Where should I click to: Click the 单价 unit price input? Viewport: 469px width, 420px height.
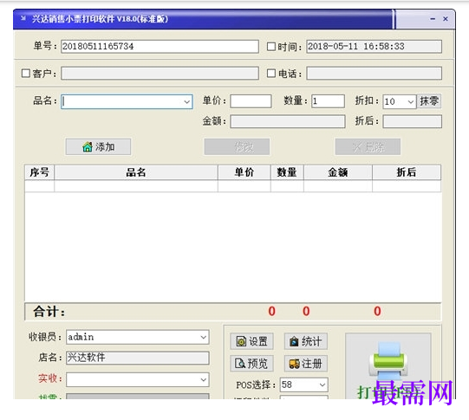(x=251, y=101)
